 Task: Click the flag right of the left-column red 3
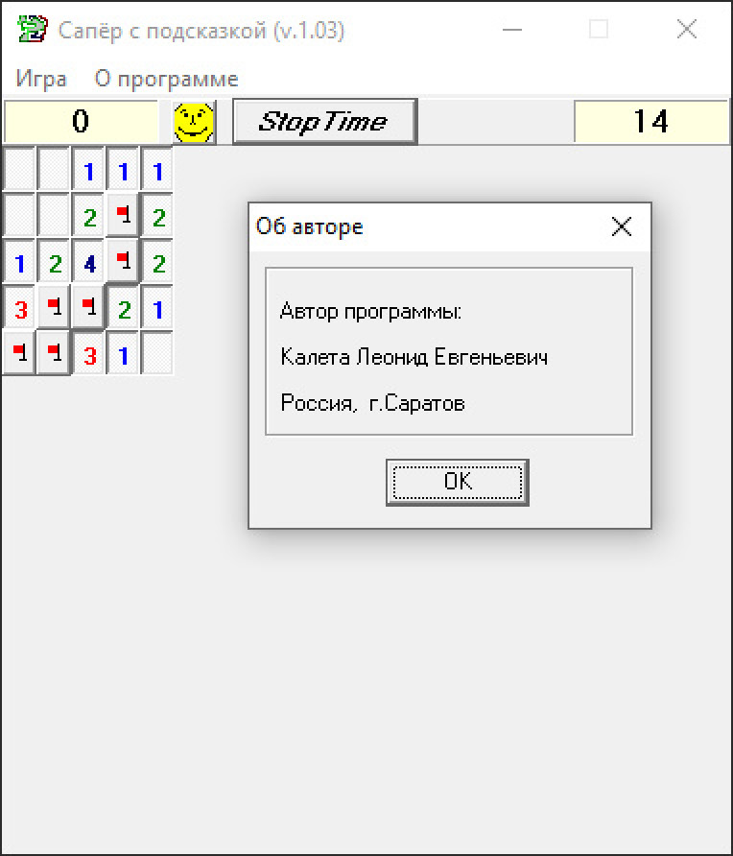coord(55,308)
